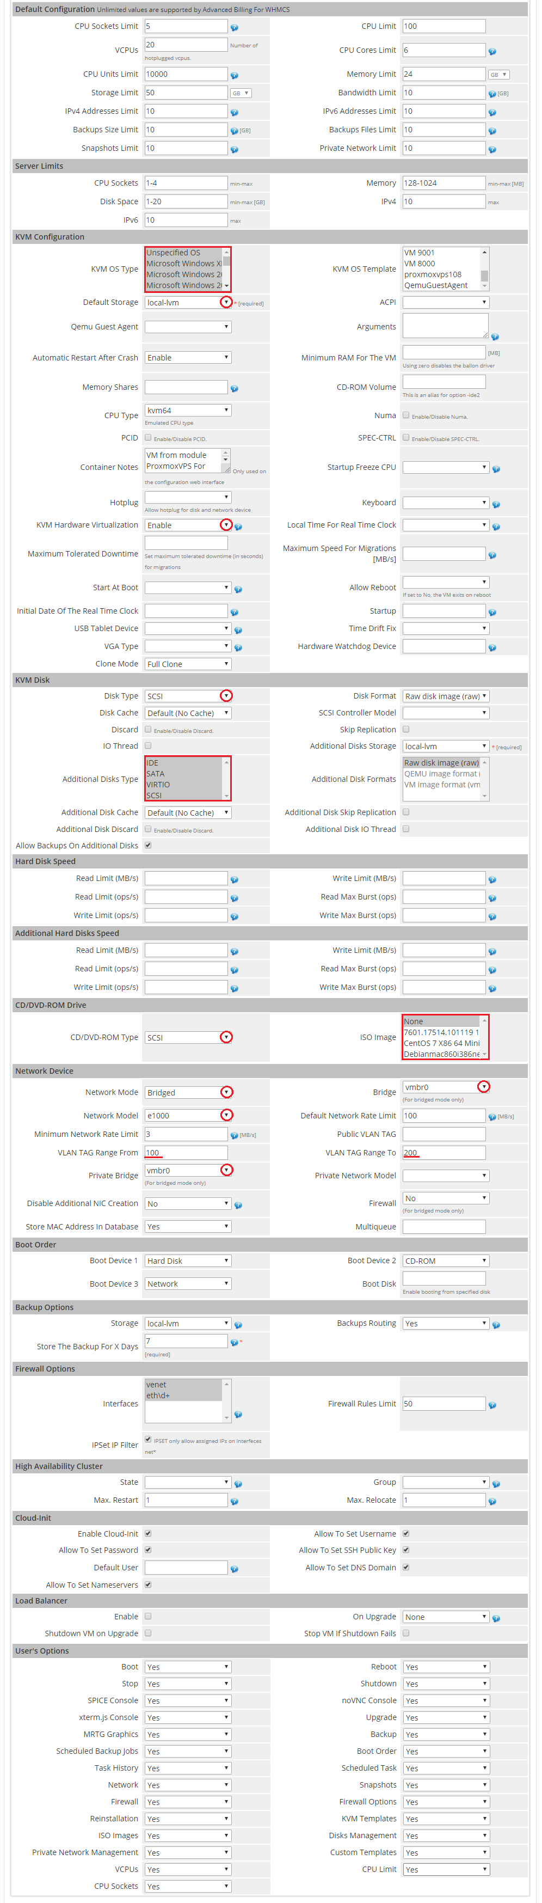Click the Server Limits Disk Space field
542x1903 pixels.
[x=186, y=201]
